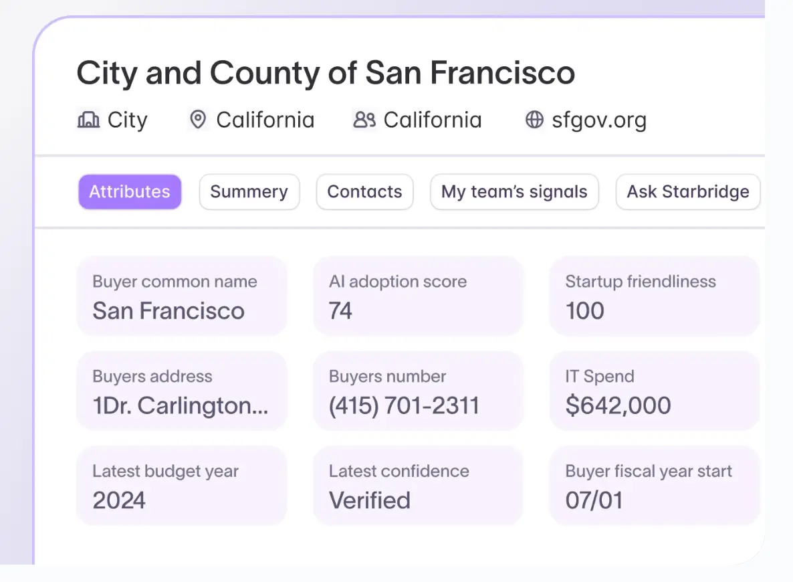This screenshot has height=582, width=793.
Task: Click the people group icon
Action: pyautogui.click(x=364, y=120)
